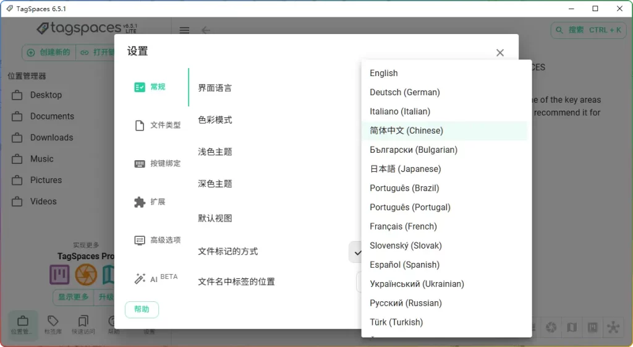Click the briefcase icon next to Pictures
633x347 pixels.
pos(17,180)
